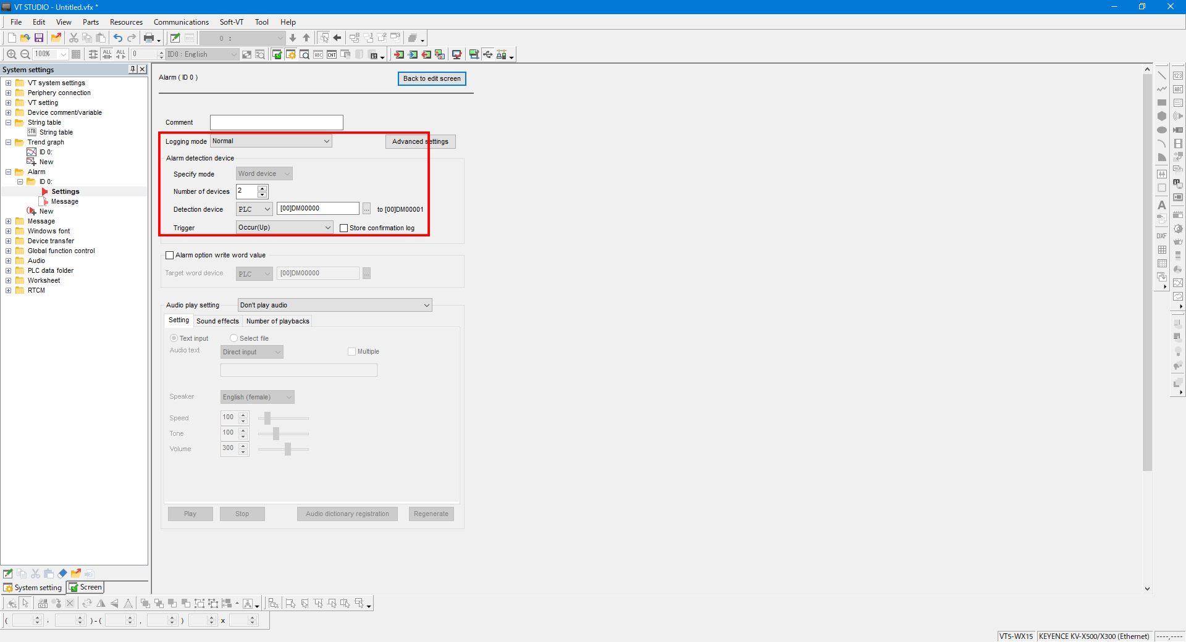The height and width of the screenshot is (642, 1186).
Task: Expand the VT system settings folder
Action: tap(8, 83)
